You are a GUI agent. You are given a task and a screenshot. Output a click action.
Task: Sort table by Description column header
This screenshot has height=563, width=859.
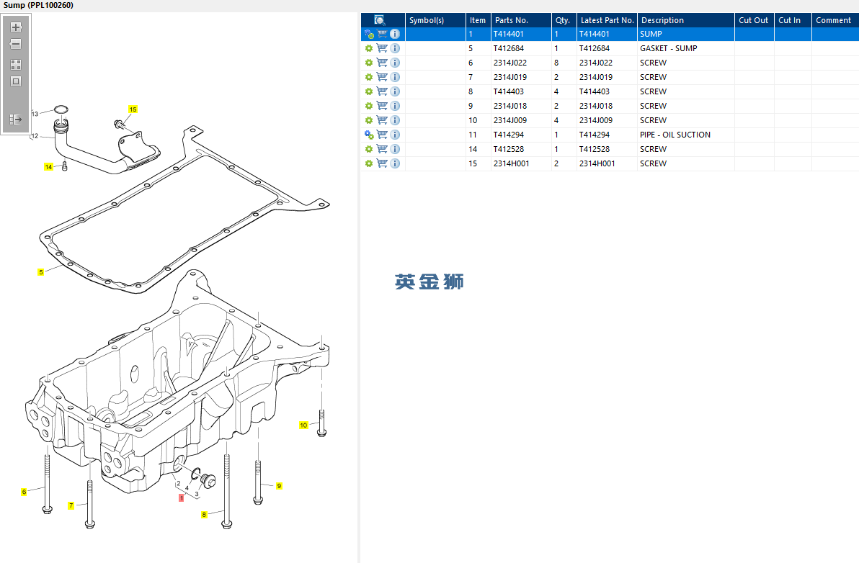[x=662, y=20]
